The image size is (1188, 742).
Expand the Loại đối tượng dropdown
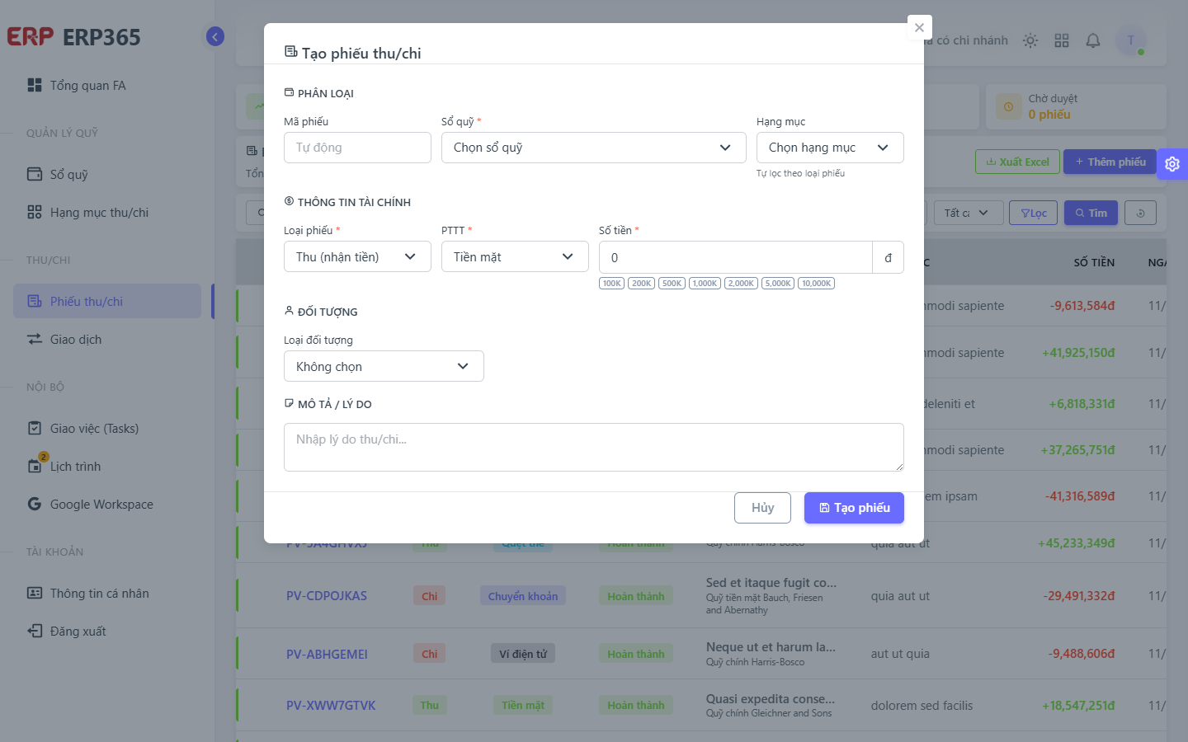click(x=384, y=366)
